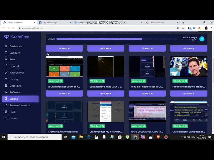Open thumbnail of 'Earn money online' video
The height and width of the screenshot is (160, 214).
[106, 67]
